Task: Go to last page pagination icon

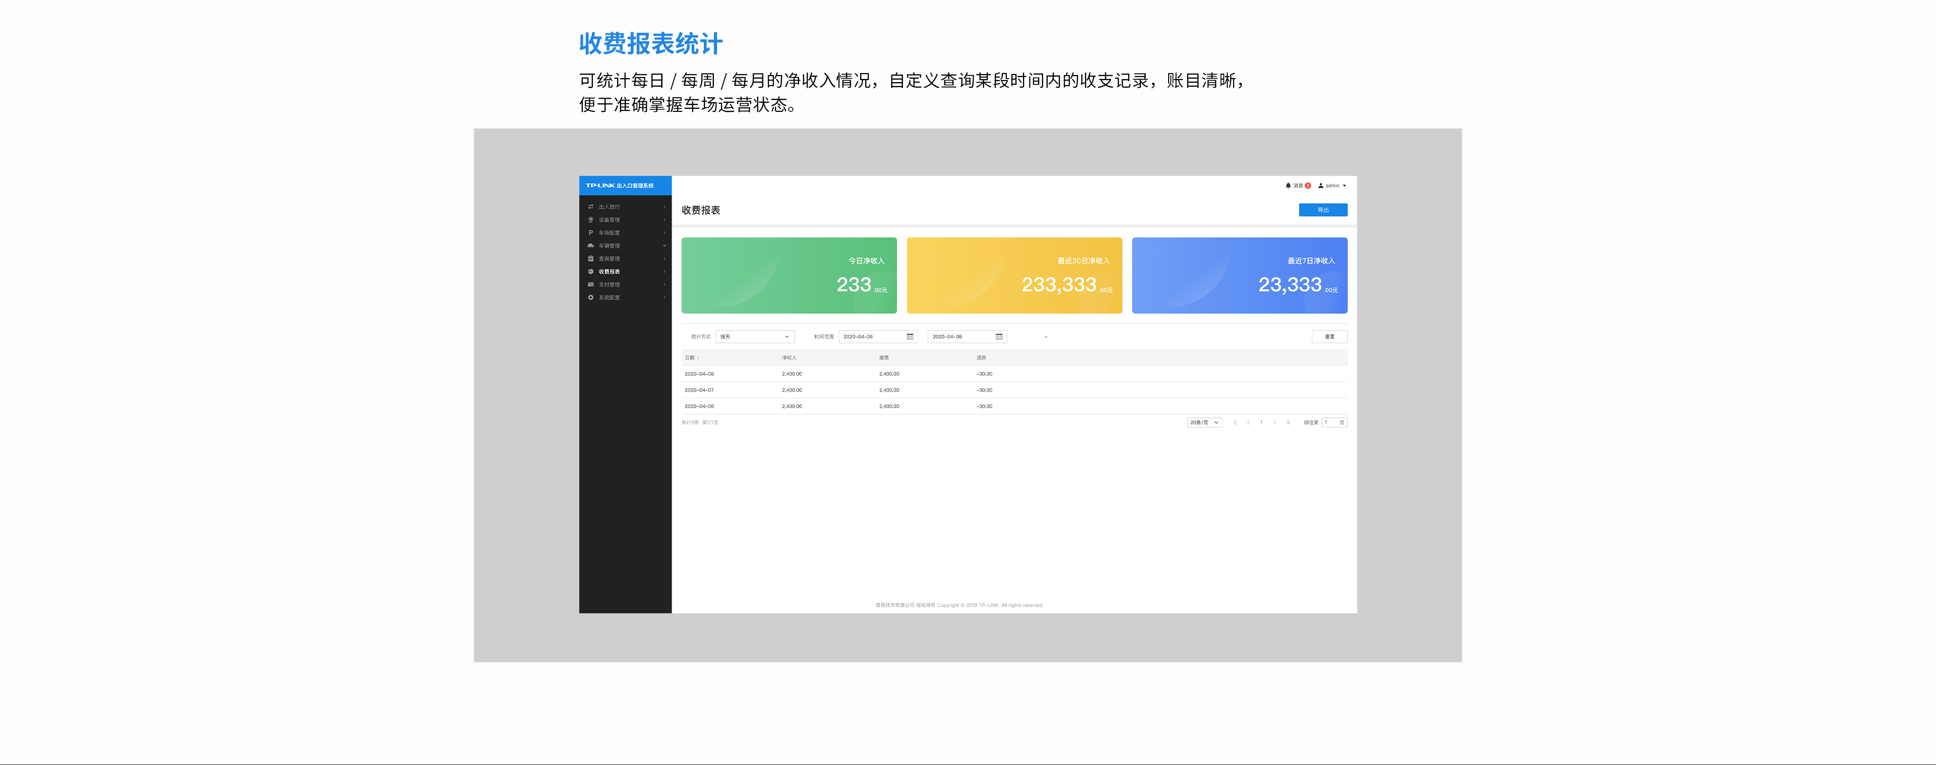Action: [1288, 422]
